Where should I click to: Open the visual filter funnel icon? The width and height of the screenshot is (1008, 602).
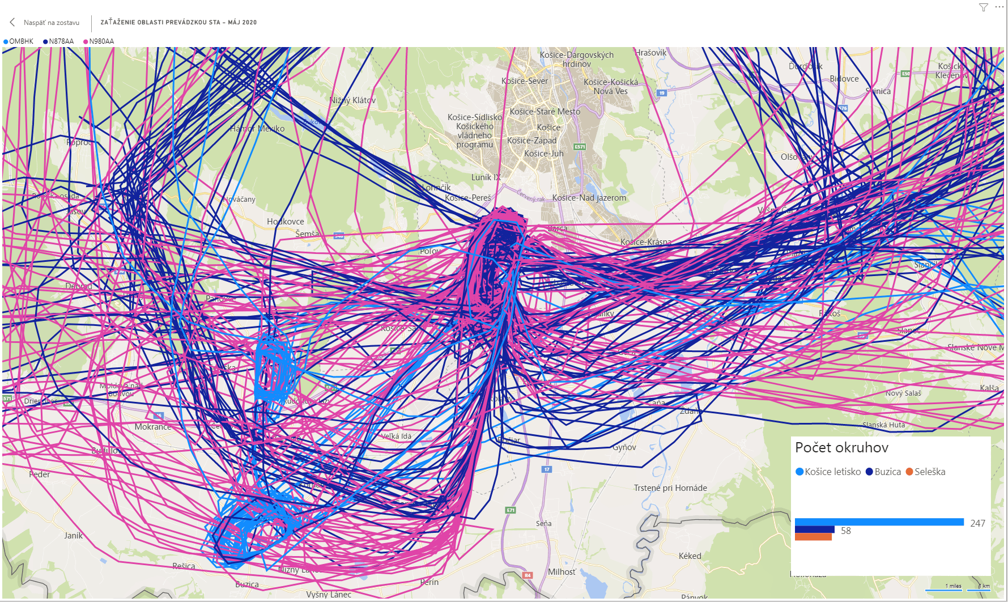pos(984,7)
